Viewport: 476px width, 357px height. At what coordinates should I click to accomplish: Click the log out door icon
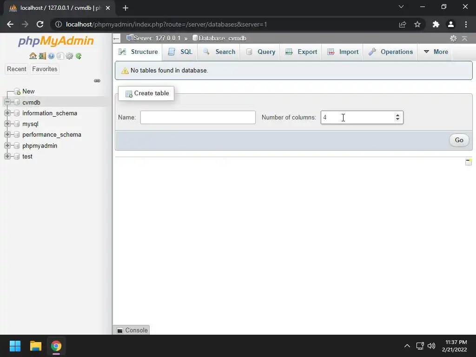[42, 56]
